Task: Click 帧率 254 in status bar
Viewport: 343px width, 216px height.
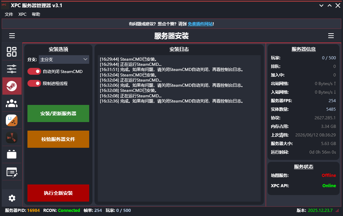Action: click(x=93, y=210)
